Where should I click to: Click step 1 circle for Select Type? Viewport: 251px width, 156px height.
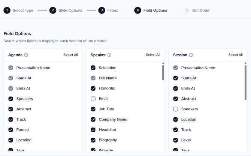click(7, 10)
